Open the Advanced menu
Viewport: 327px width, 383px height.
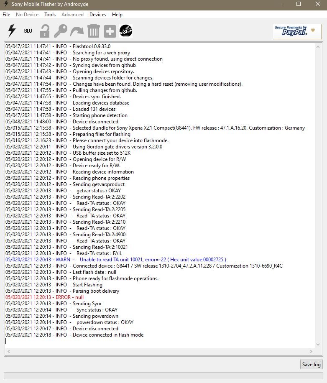tap(72, 14)
